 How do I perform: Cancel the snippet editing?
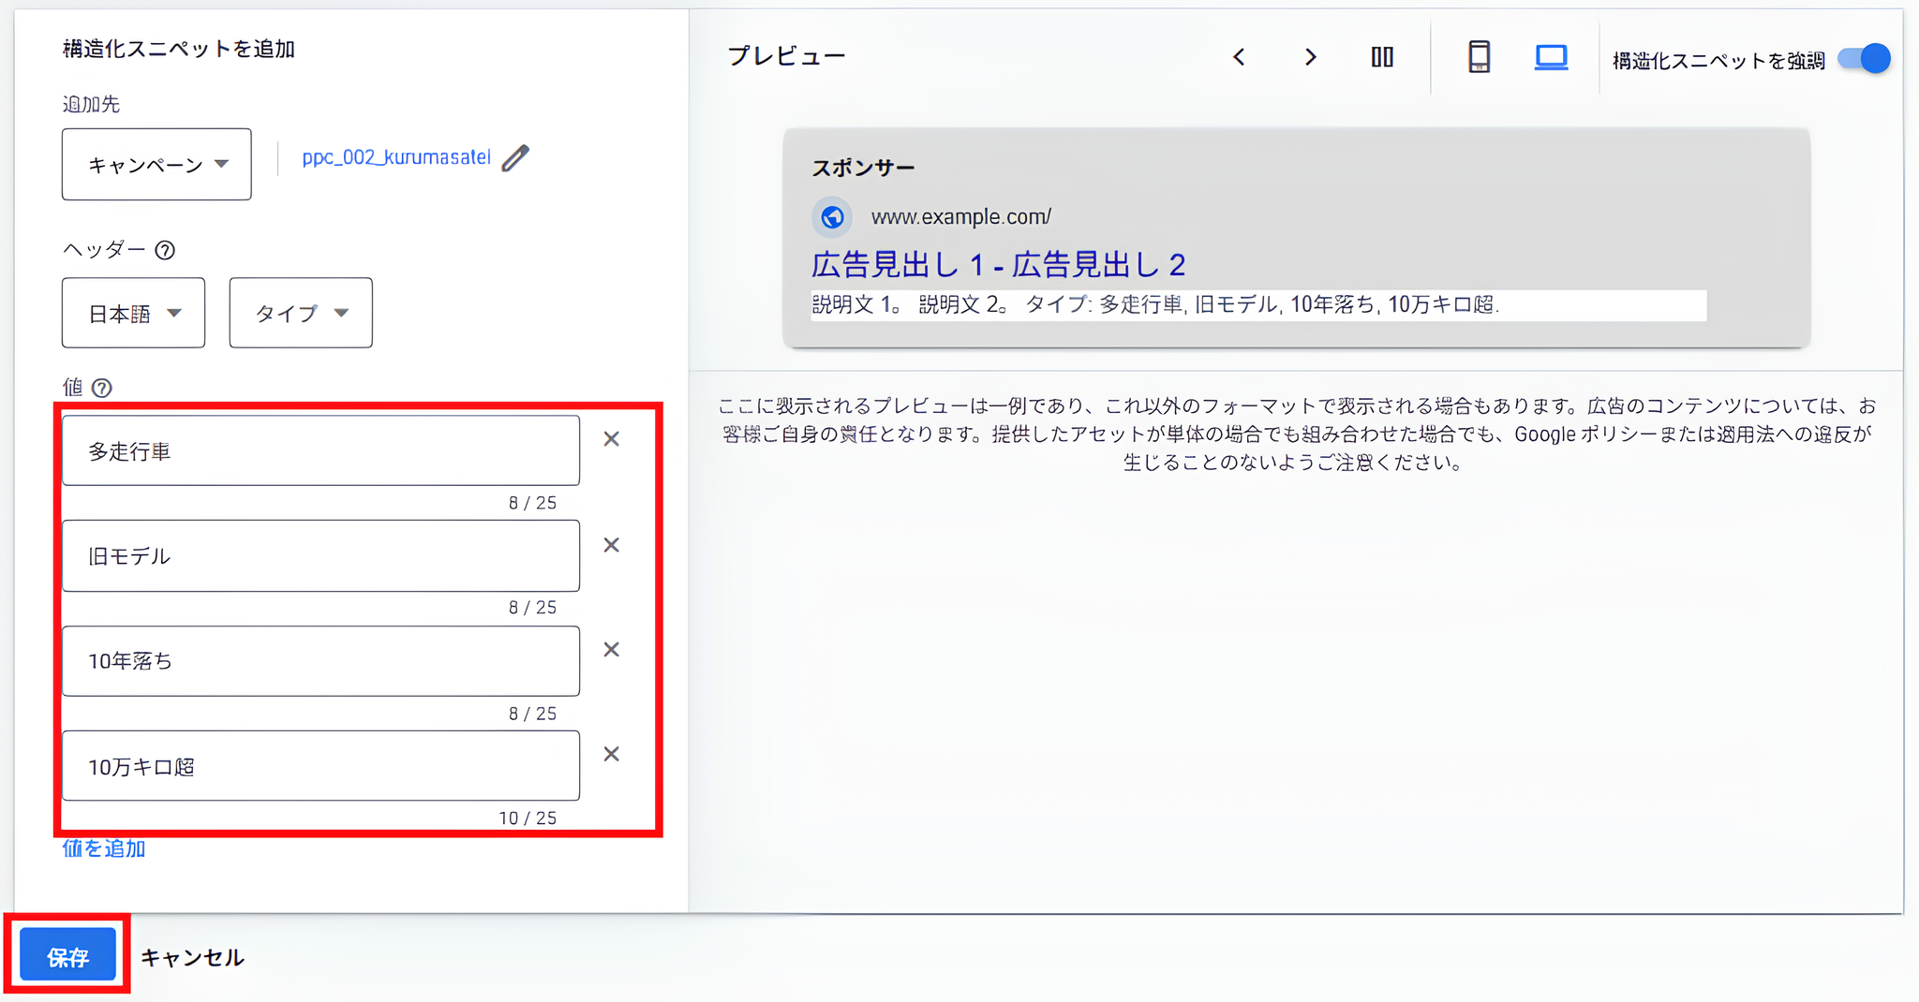click(191, 956)
